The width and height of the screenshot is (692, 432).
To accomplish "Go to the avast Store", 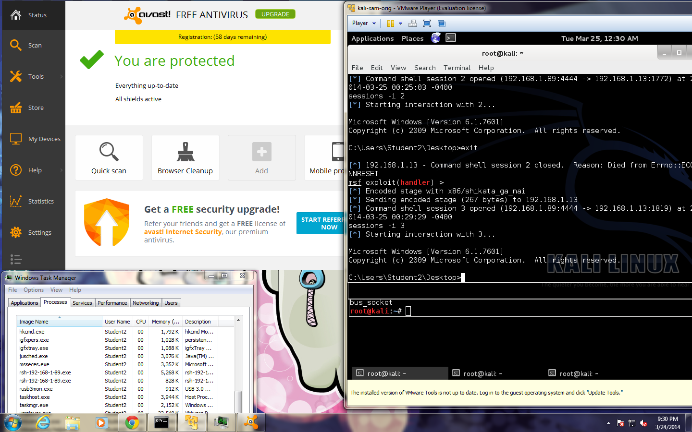I will pyautogui.click(x=34, y=108).
